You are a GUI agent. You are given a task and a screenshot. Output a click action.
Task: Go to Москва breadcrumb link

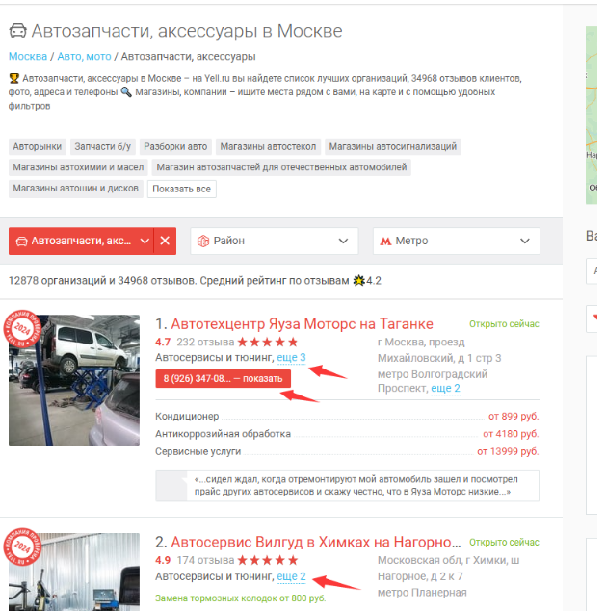(x=28, y=57)
